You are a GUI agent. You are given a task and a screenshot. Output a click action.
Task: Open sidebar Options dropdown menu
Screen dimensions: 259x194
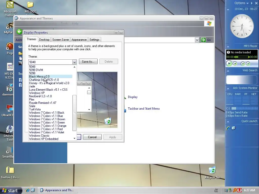[241, 3]
